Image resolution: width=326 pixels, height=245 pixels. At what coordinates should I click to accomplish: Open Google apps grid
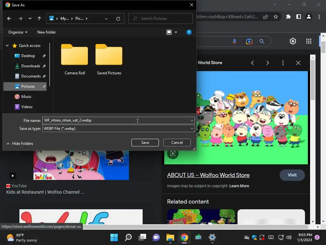pos(309,41)
